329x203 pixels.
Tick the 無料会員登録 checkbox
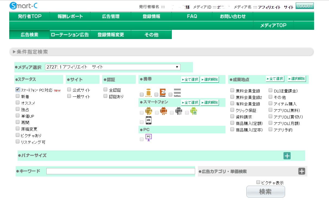point(233,90)
